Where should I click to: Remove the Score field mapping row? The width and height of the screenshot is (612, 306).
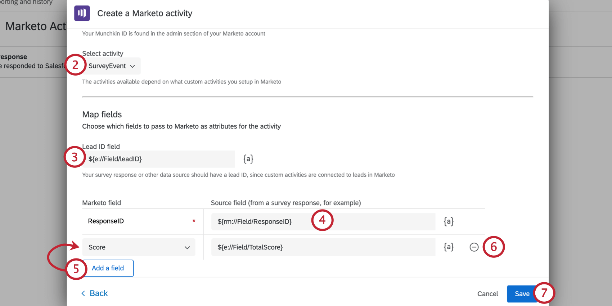[474, 247]
